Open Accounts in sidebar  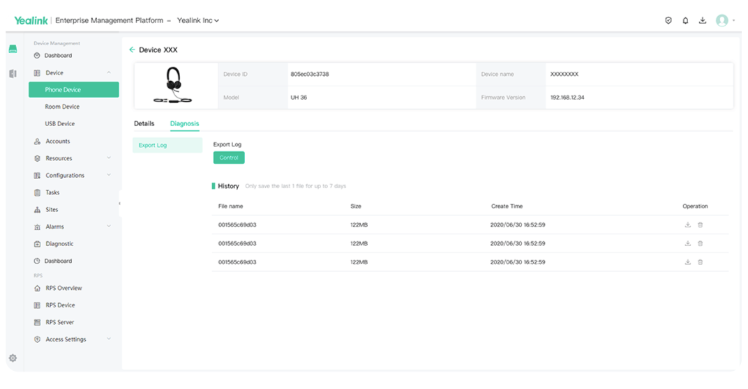(58, 142)
